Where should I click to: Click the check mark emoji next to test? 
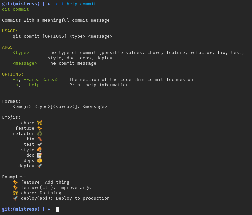(x=40, y=144)
